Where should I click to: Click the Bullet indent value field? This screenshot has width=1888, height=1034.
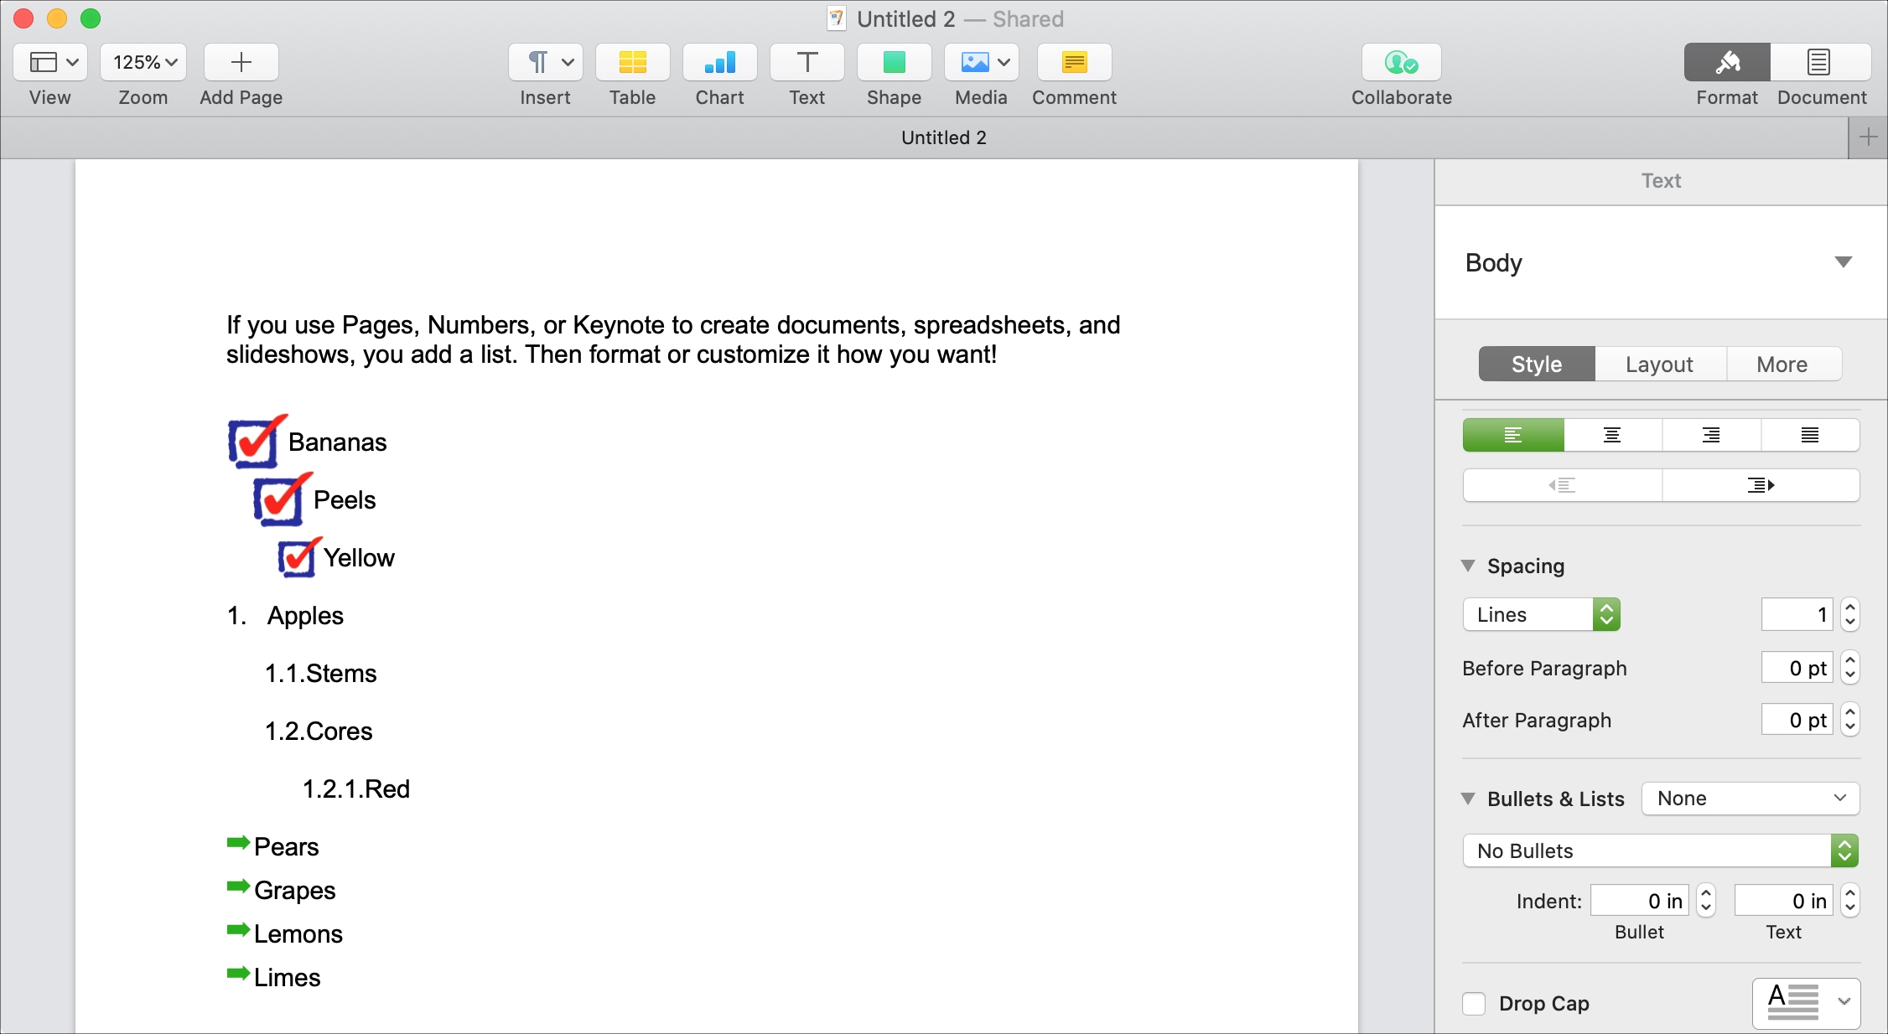pyautogui.click(x=1640, y=901)
